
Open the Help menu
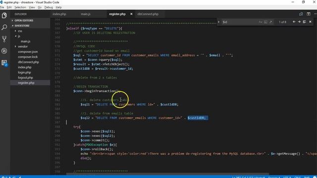[x=58, y=7]
